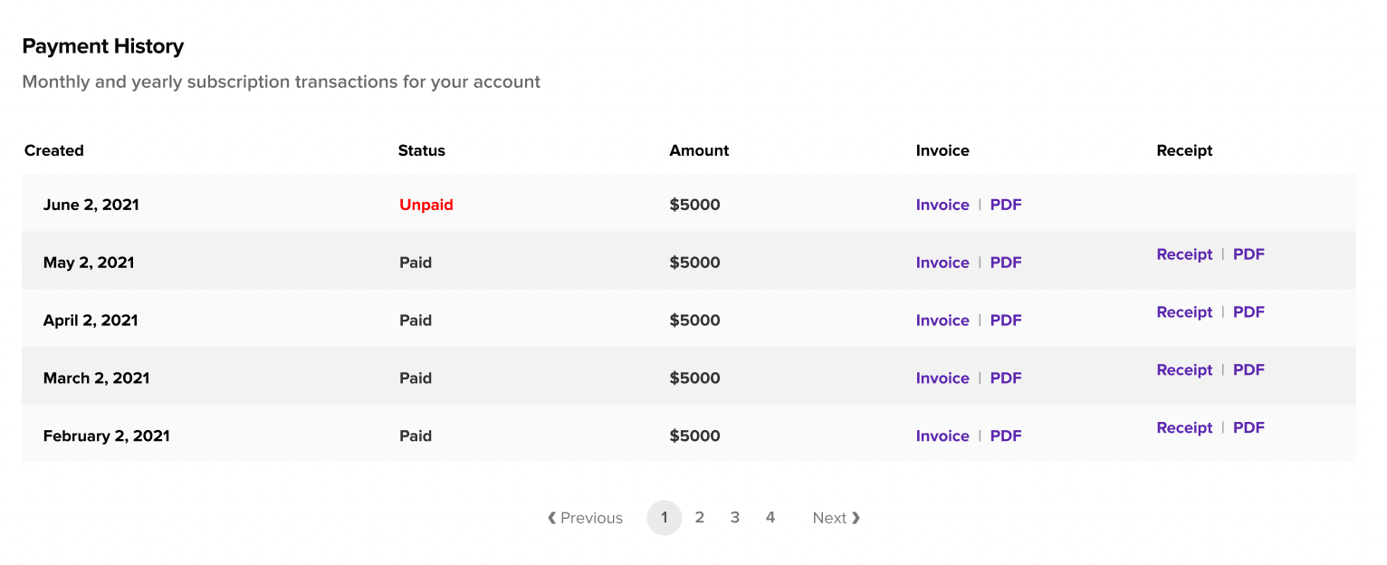Open the Invoice for June 2, 2021
Viewport: 1387px width, 565px height.
point(942,205)
